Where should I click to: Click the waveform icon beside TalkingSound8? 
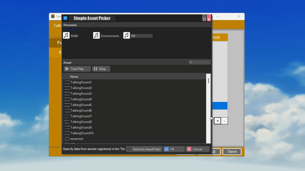tap(67, 122)
